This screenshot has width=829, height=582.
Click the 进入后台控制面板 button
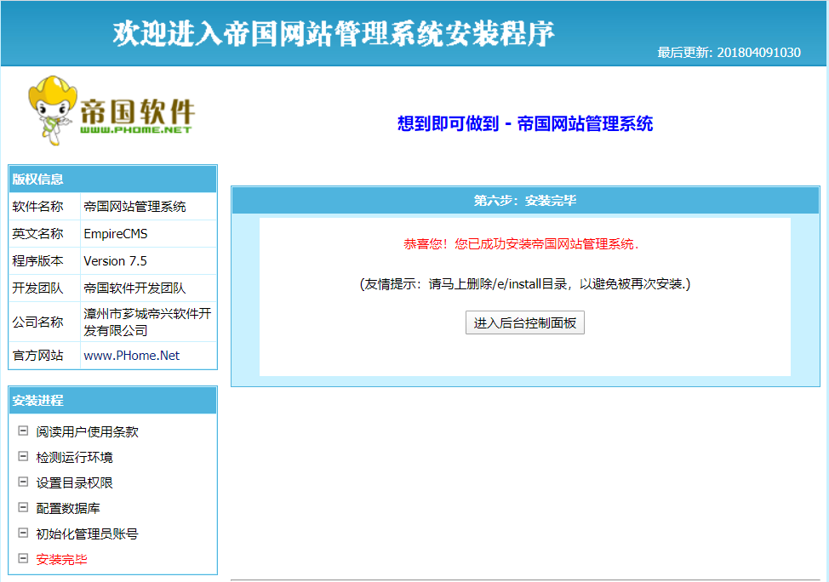524,322
